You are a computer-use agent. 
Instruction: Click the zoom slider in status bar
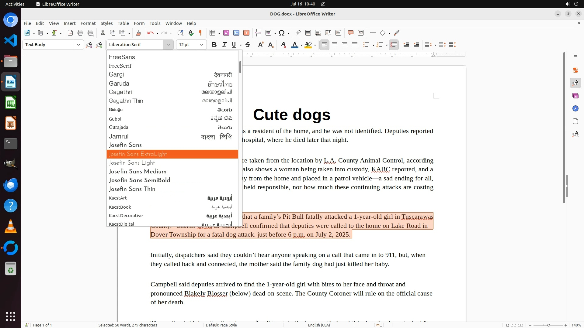point(548,325)
